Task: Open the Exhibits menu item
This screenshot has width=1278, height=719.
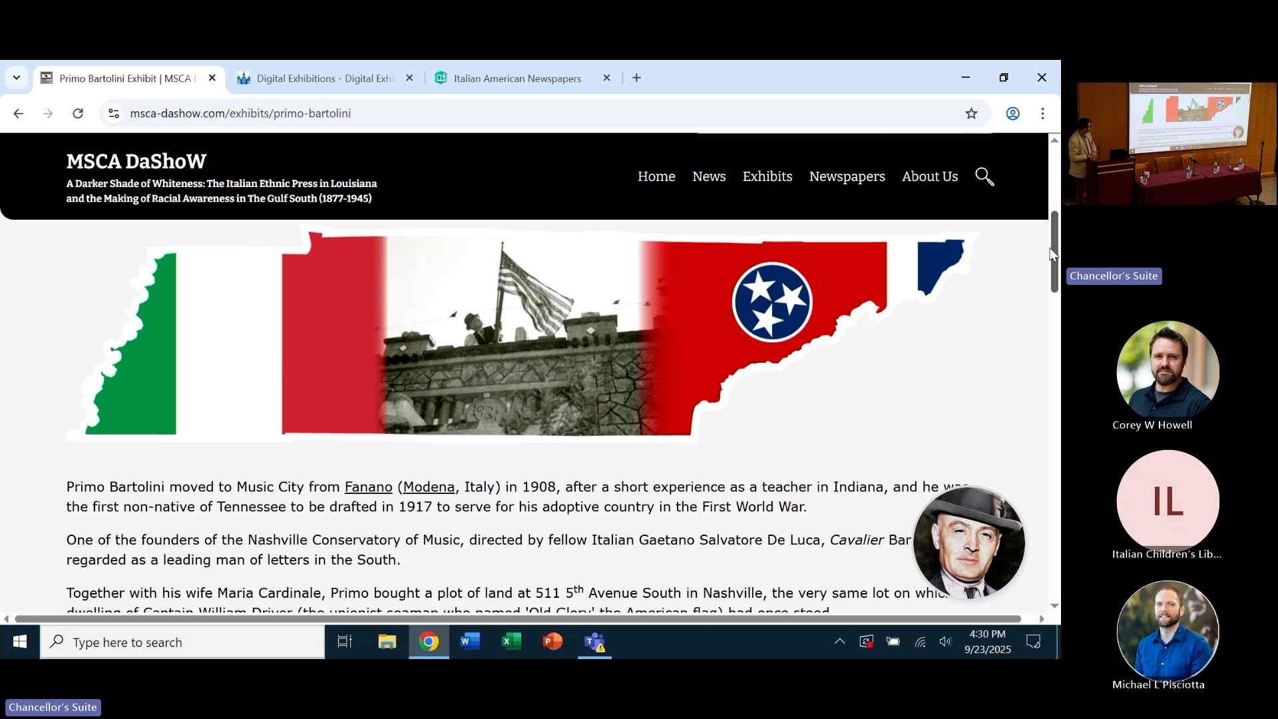Action: point(767,176)
